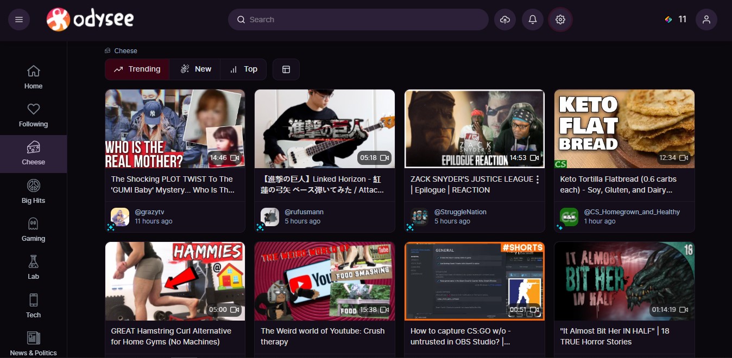Open Big Hits in the sidebar
The height and width of the screenshot is (358, 732).
(33, 192)
